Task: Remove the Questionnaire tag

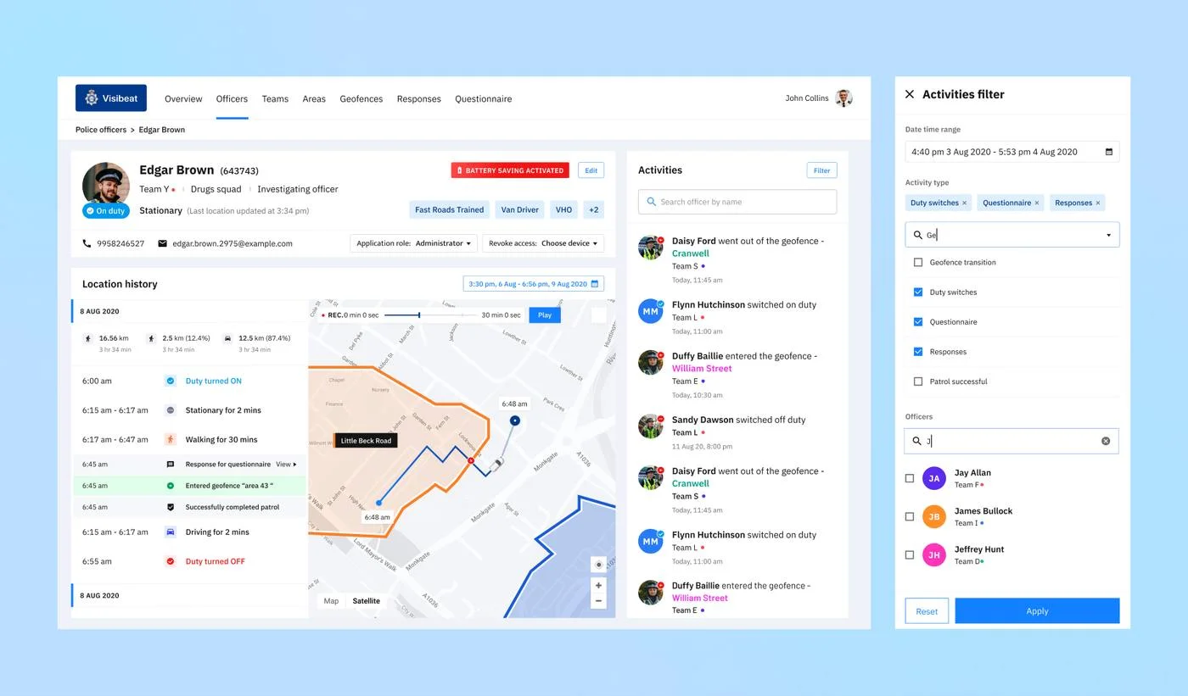Action: click(1037, 203)
